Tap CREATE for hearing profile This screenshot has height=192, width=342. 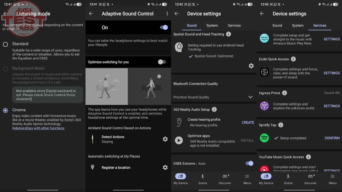(248, 122)
